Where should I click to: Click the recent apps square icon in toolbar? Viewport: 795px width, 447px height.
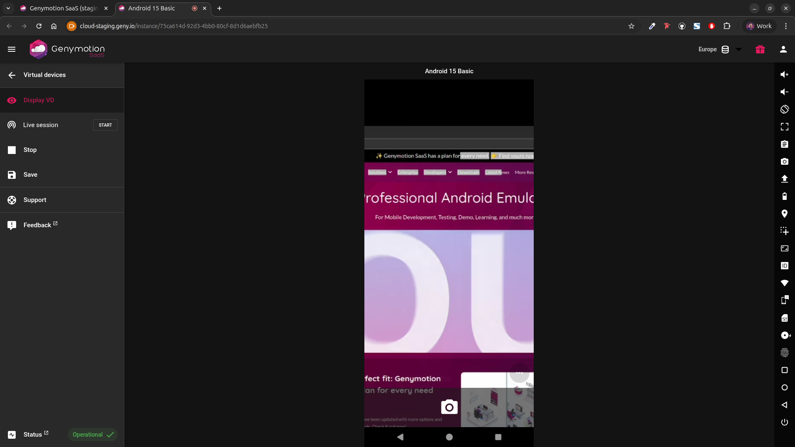click(784, 370)
